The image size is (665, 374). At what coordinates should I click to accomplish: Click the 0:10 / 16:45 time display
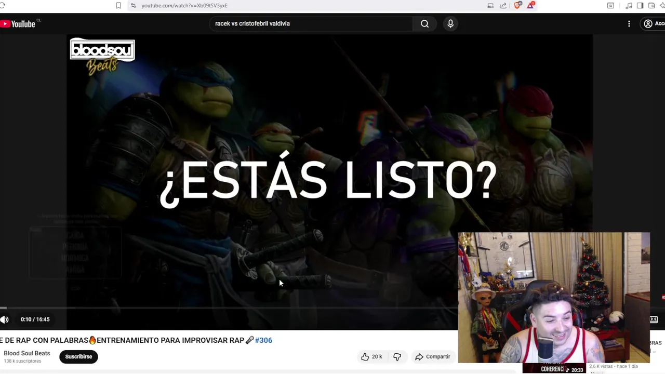[x=35, y=319]
